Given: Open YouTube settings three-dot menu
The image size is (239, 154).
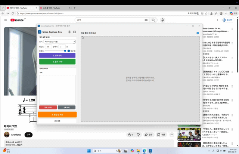Looking at the screenshot, I should pos(217,20).
